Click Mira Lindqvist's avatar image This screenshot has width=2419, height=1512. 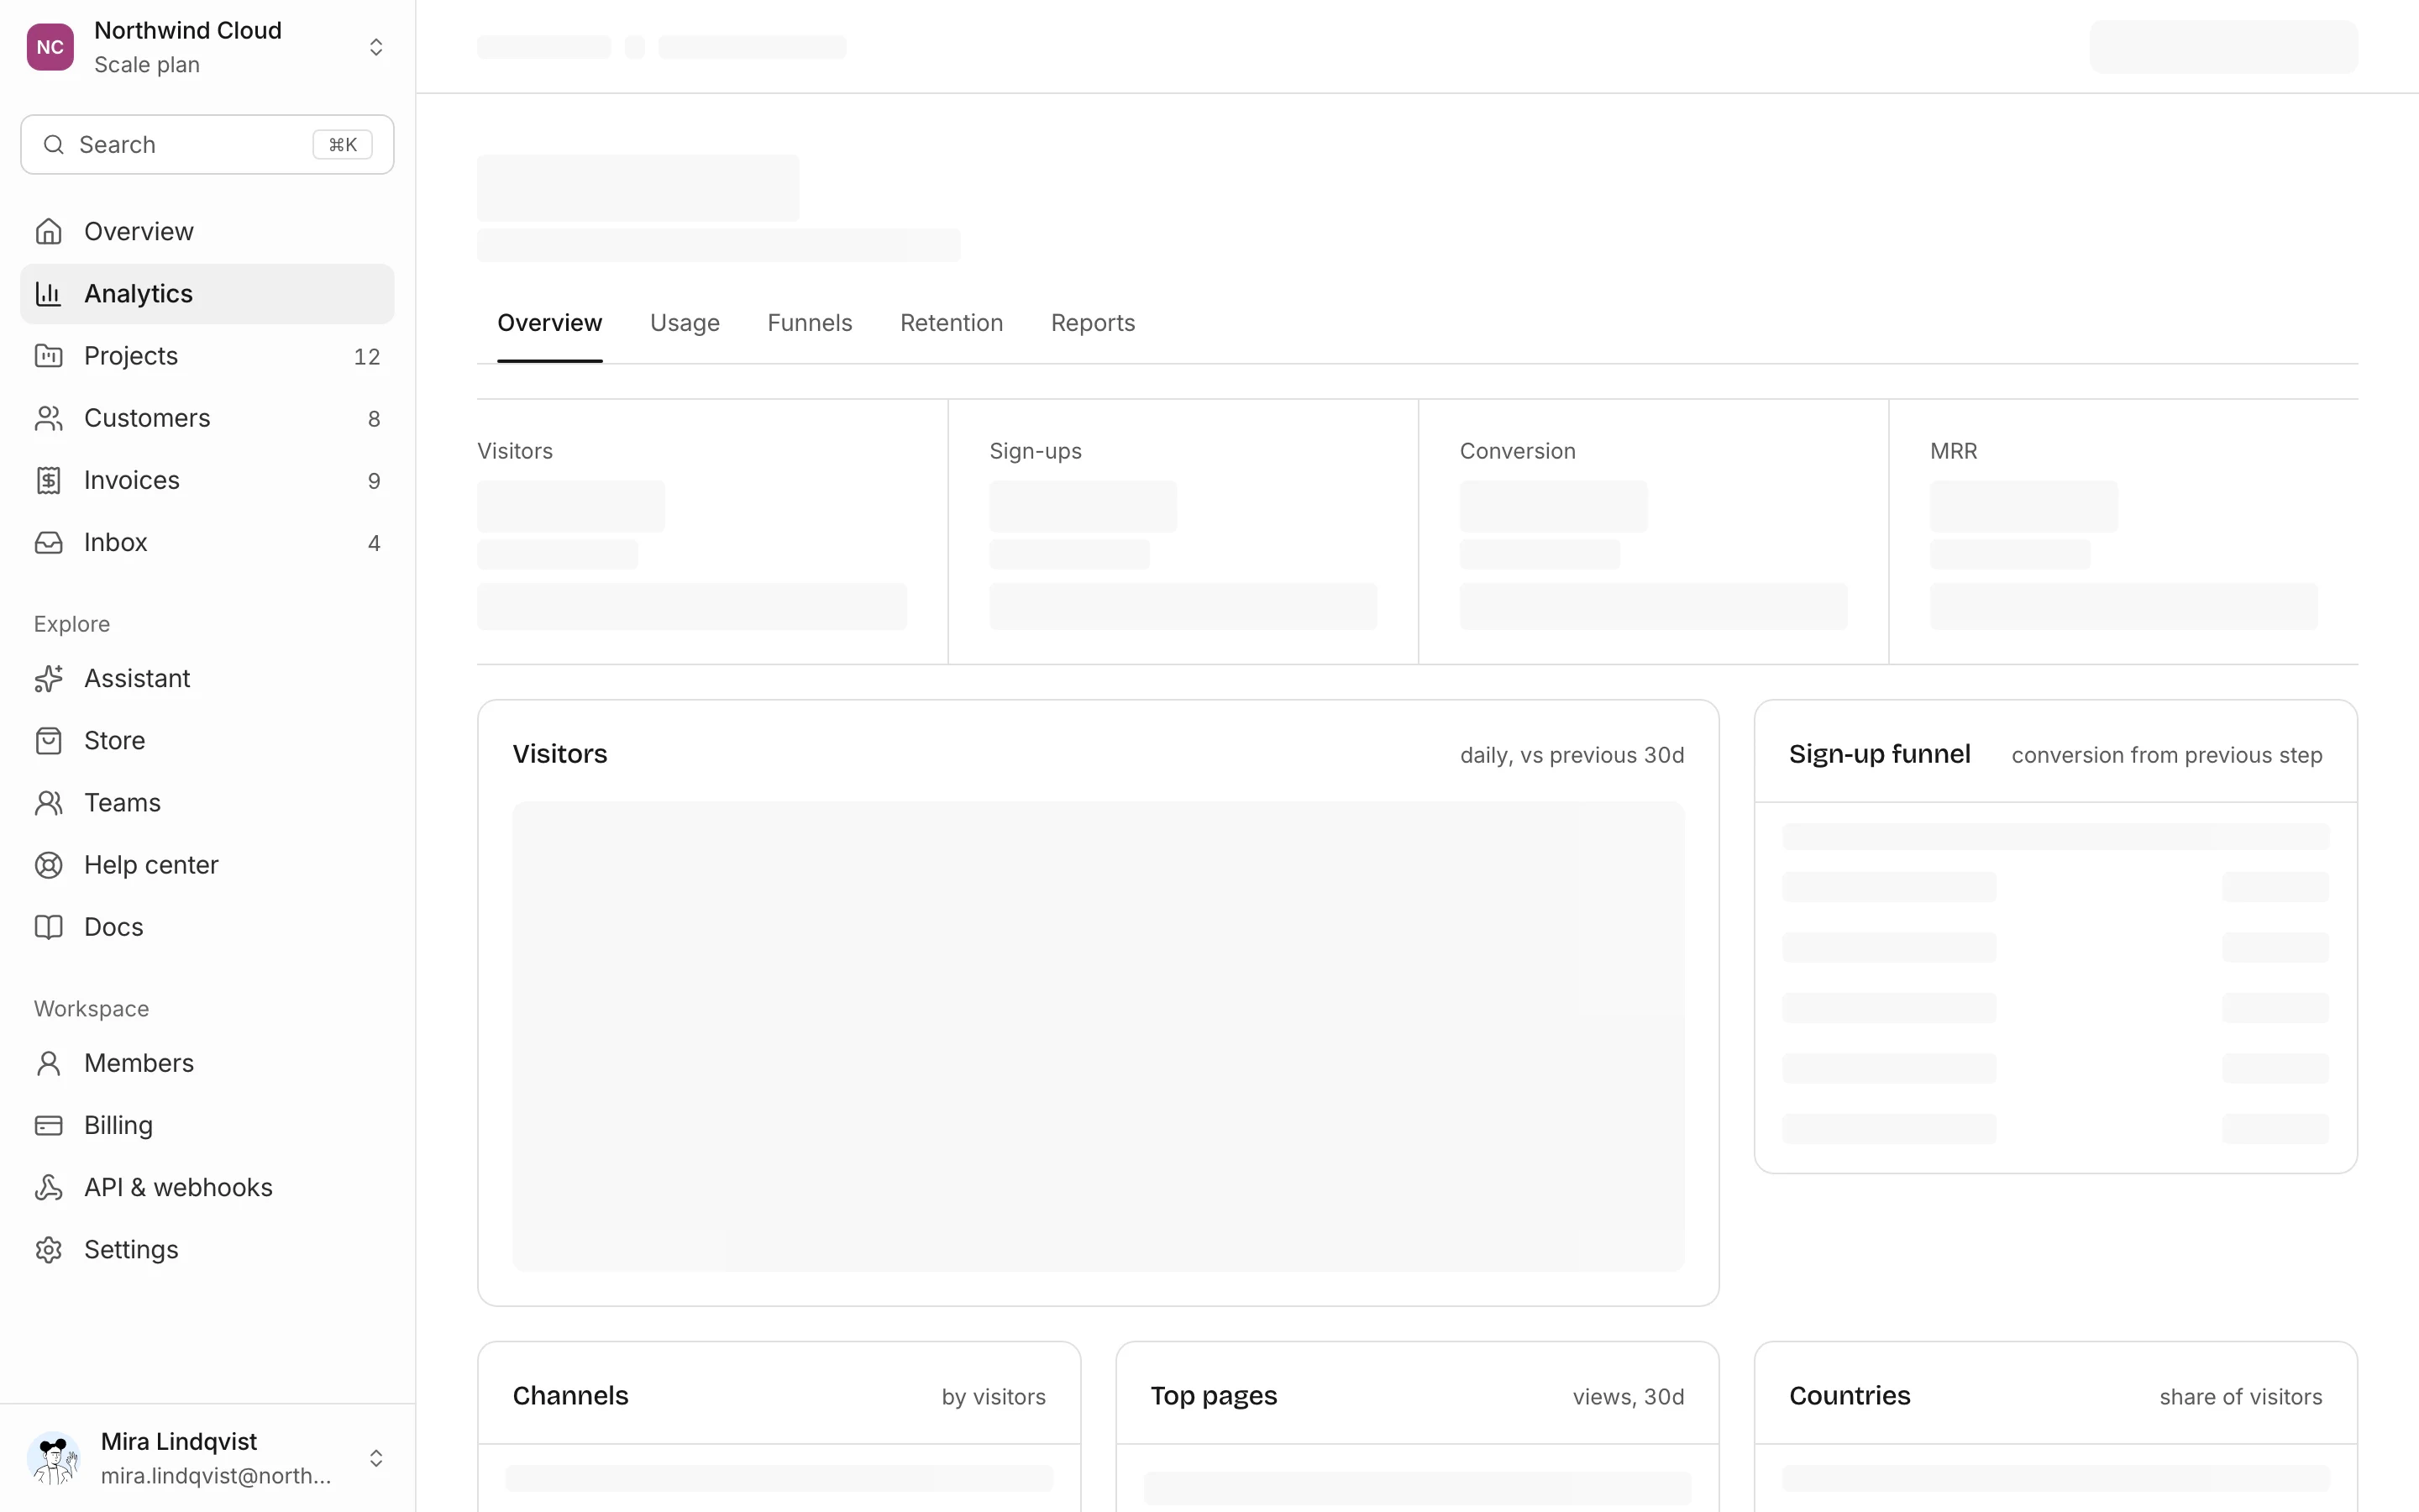click(x=54, y=1458)
